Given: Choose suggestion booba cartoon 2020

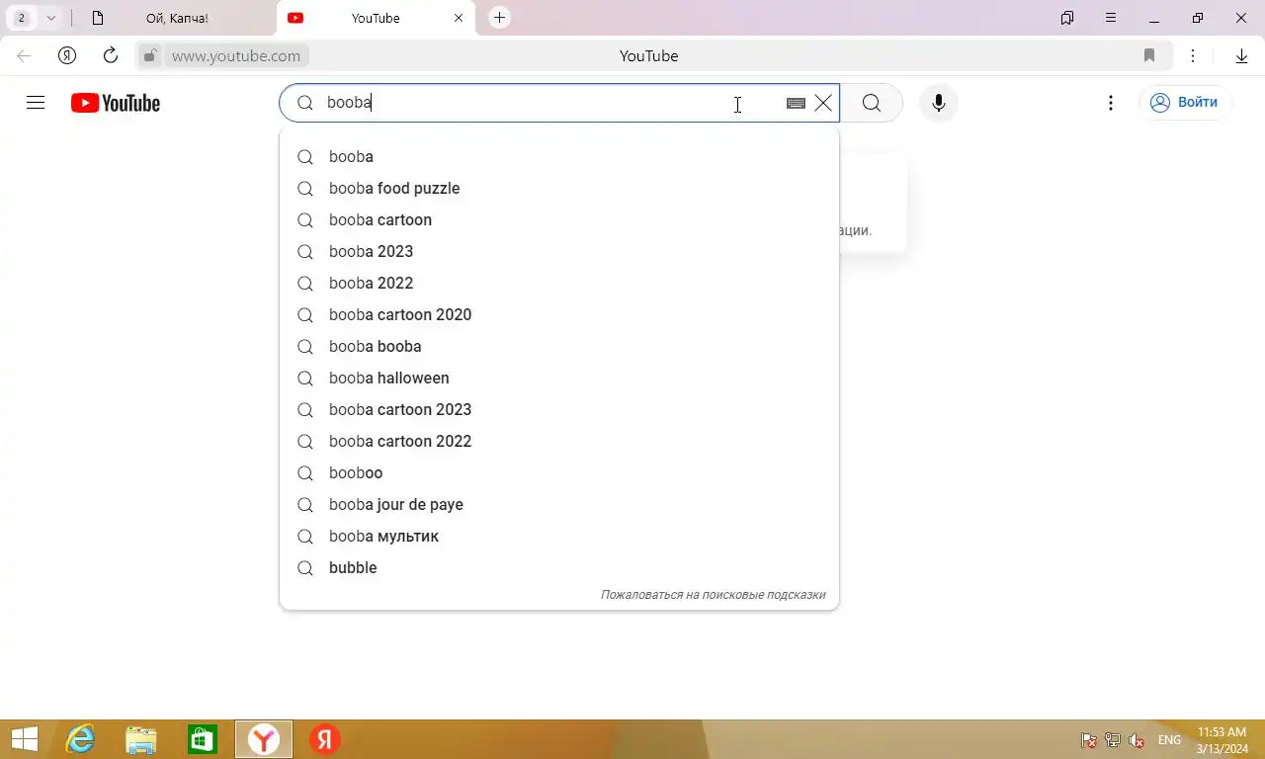Looking at the screenshot, I should point(559,314).
